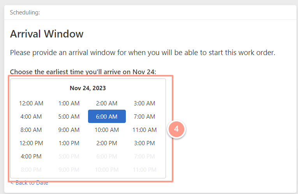Pick 7:00 AM arrival time

click(145, 116)
